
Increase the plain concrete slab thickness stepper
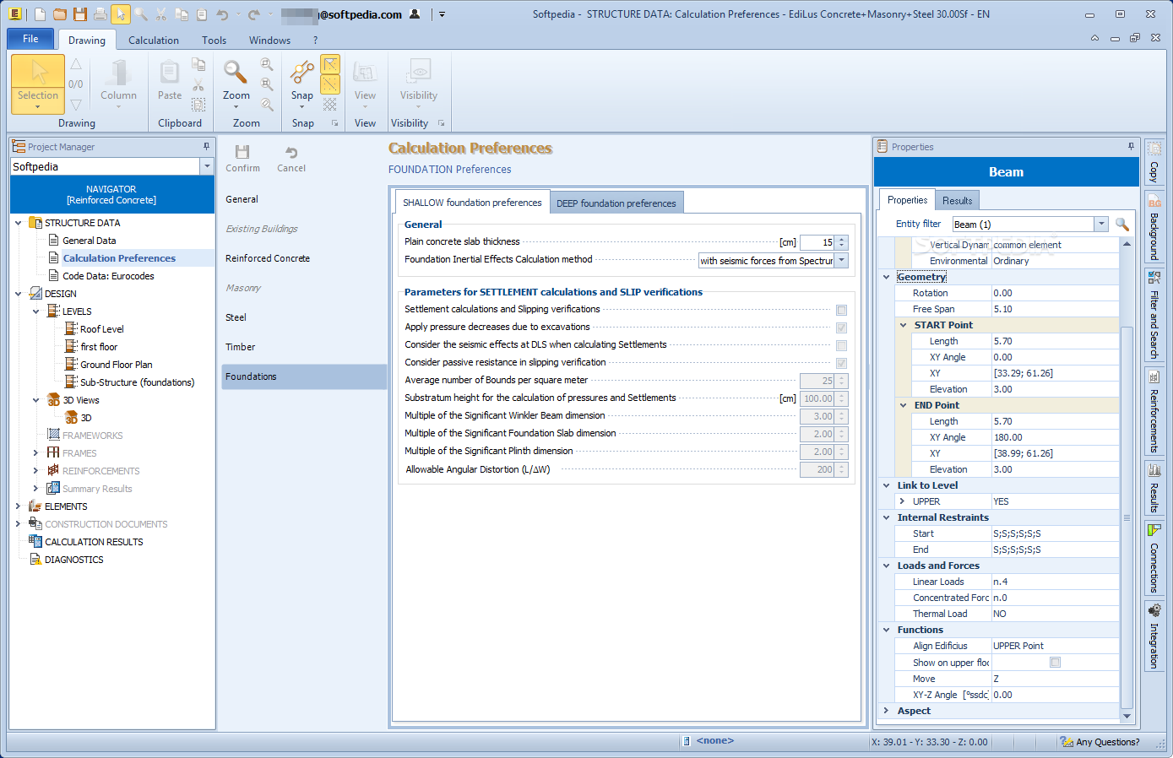click(841, 239)
